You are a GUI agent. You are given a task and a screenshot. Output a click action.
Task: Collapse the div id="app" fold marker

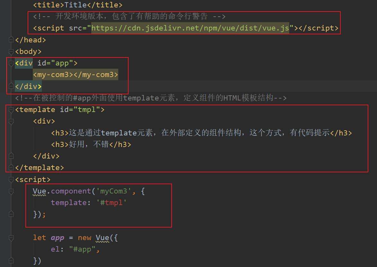11,63
